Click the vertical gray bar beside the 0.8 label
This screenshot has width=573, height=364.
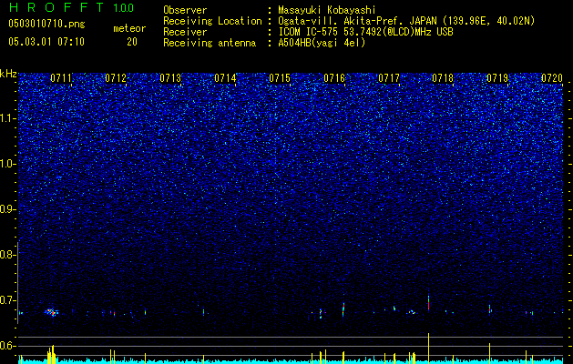tap(17, 283)
